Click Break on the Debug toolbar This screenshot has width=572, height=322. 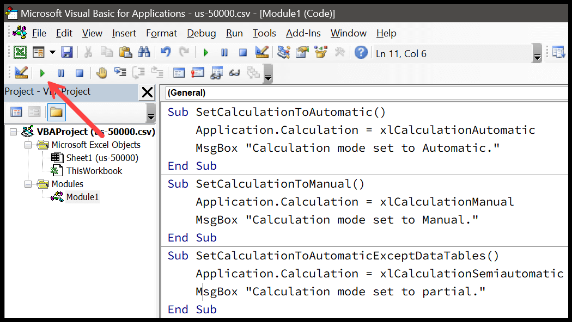coord(61,73)
